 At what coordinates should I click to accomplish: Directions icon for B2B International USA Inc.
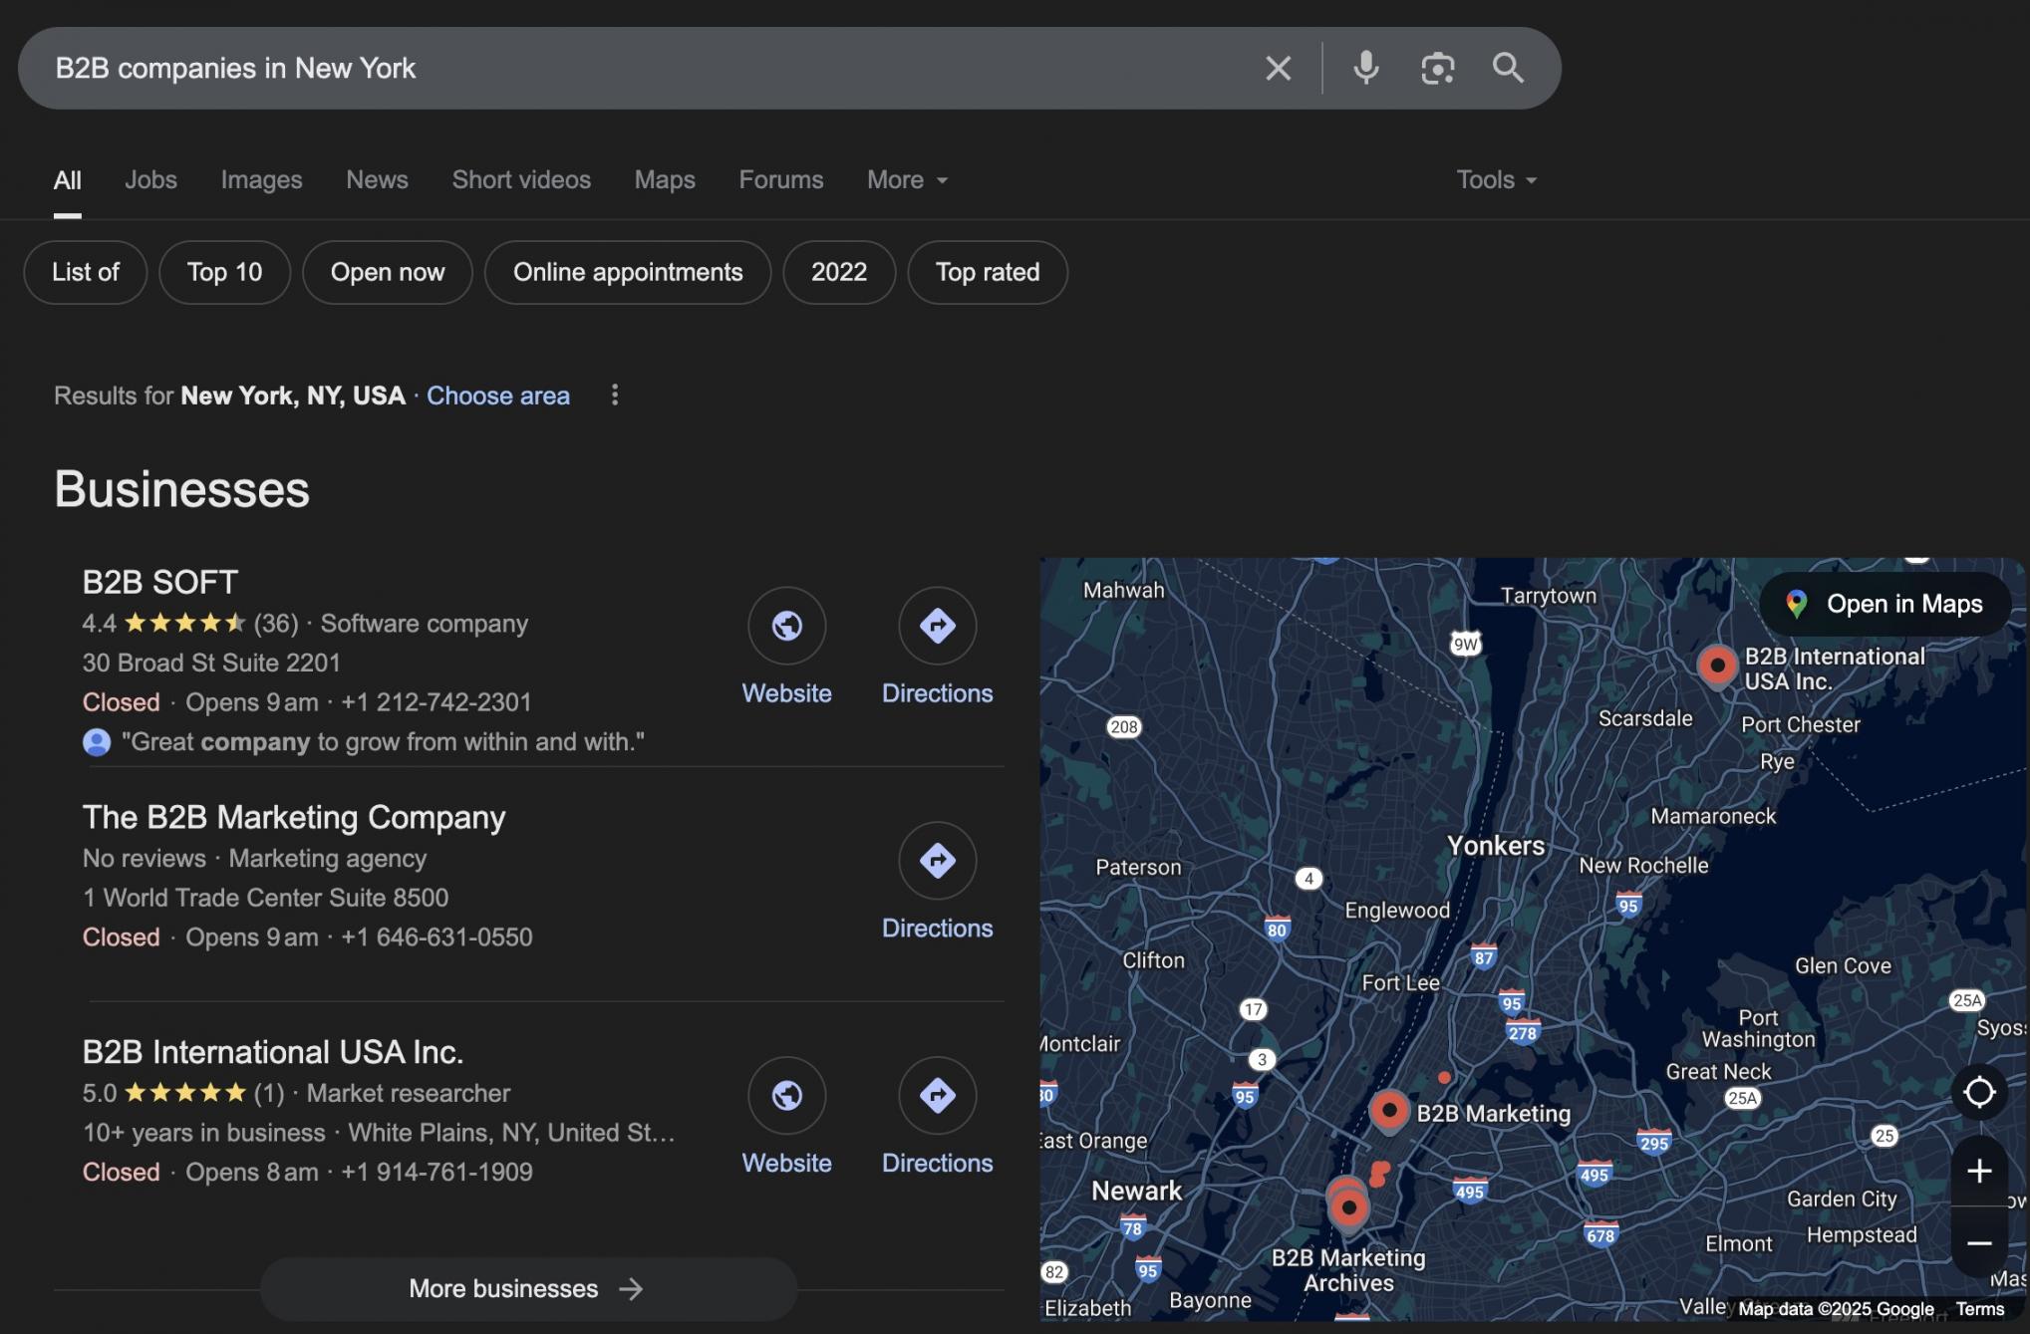click(x=938, y=1096)
